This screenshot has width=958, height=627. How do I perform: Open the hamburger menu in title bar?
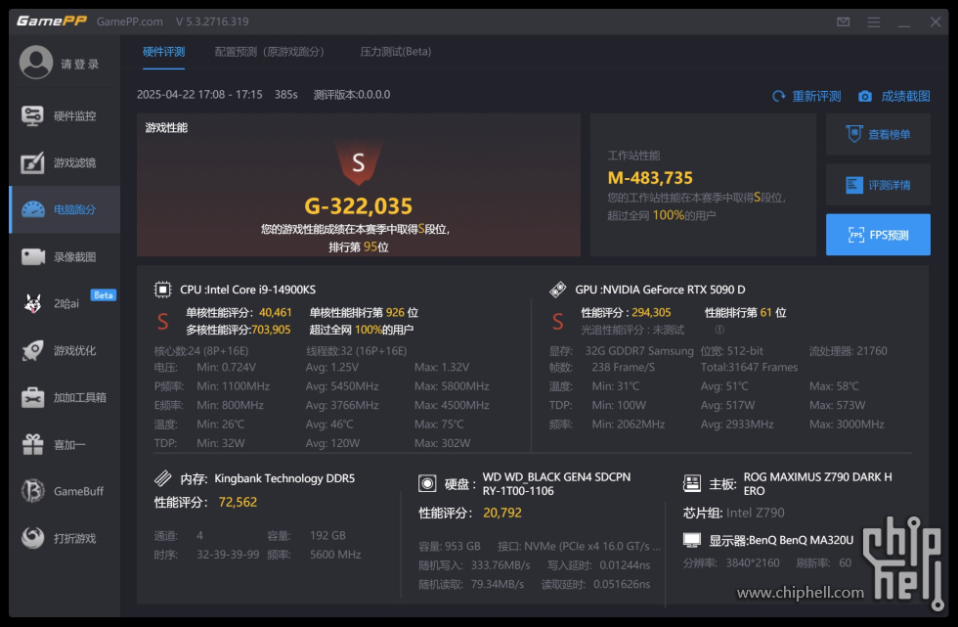[x=874, y=22]
